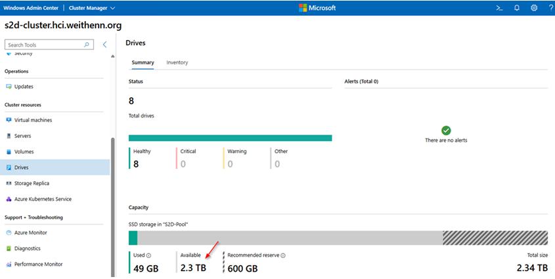555x279 pixels.
Task: Open the PowerShell console icon
Action: 499,8
